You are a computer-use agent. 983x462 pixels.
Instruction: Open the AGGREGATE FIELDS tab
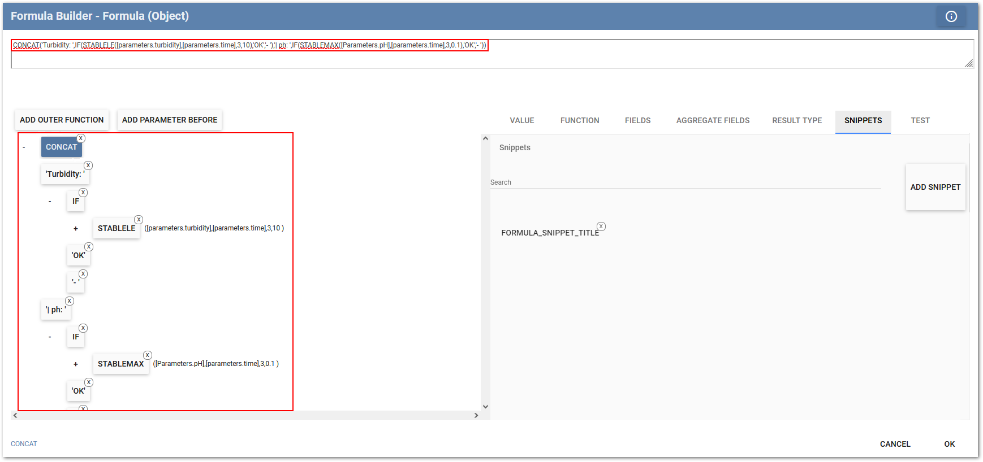click(x=713, y=120)
